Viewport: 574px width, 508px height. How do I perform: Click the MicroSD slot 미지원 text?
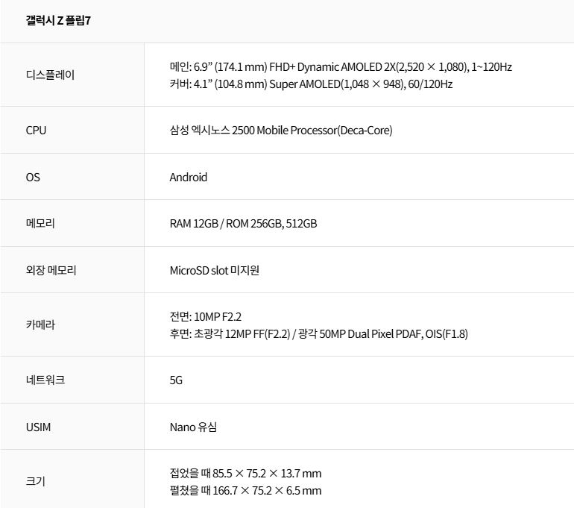click(x=214, y=270)
